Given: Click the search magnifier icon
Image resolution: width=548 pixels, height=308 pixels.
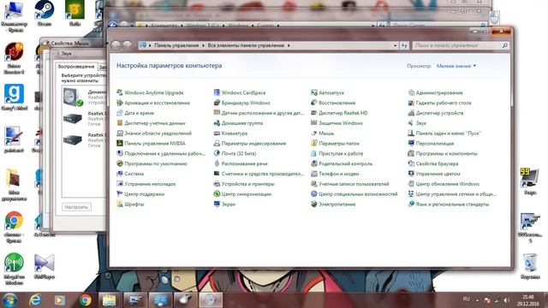Looking at the screenshot, I should 504,45.
